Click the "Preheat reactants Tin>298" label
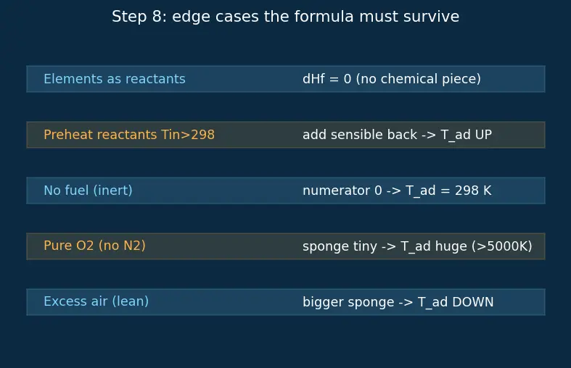Image resolution: width=571 pixels, height=368 pixels. coord(129,135)
